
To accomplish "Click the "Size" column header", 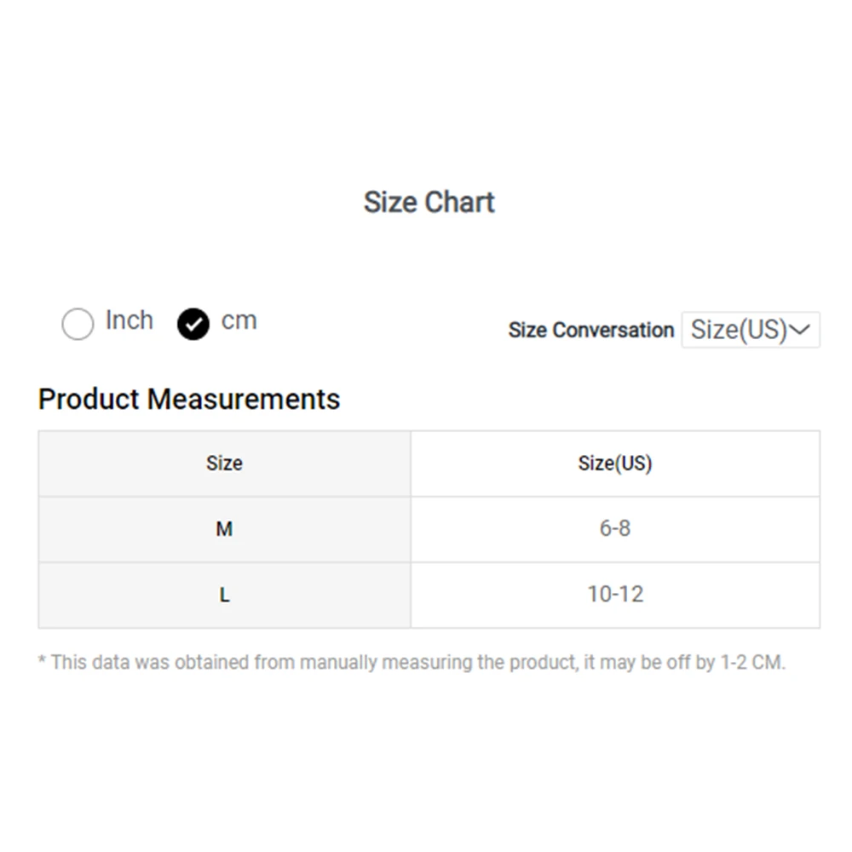I will [224, 463].
